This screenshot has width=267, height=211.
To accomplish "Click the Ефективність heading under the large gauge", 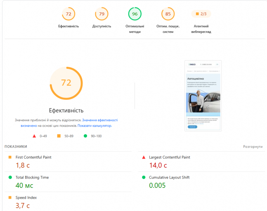I will pos(66,110).
